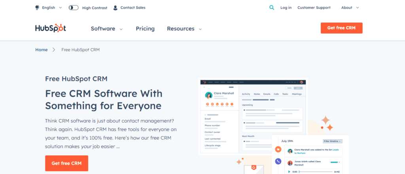Click the back arrow above Clara Marshall
This screenshot has height=174, width=405.
pyautogui.click(x=204, y=87)
